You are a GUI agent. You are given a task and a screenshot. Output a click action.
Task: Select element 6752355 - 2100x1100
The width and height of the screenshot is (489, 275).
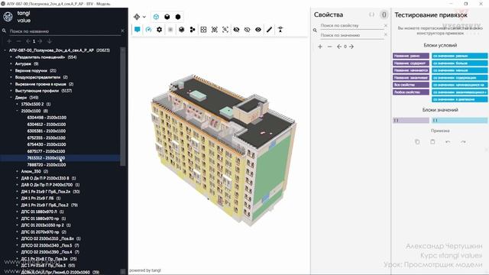(47, 137)
